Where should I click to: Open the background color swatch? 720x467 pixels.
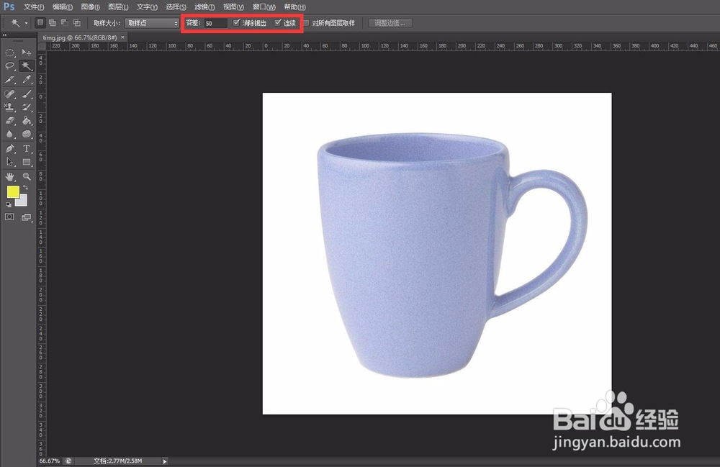pos(23,202)
